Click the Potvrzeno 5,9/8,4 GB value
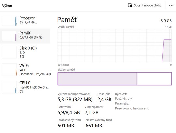This screenshot has width=176, height=133. pyautogui.click(x=69, y=112)
